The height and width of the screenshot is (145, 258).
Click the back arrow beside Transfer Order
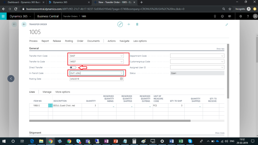[x=24, y=24]
